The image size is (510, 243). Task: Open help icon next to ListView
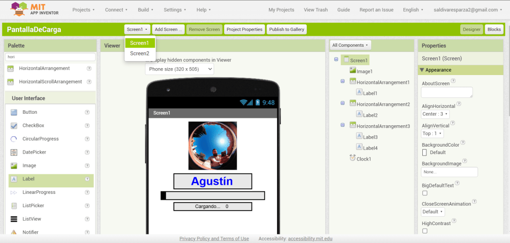click(87, 219)
